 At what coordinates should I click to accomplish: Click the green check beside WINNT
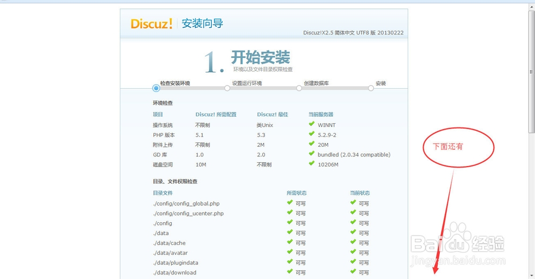pyautogui.click(x=311, y=124)
